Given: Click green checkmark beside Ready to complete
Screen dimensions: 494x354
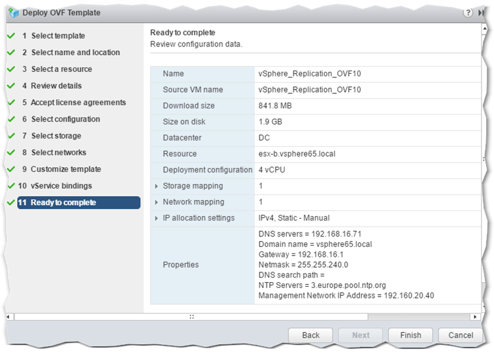Looking at the screenshot, I should (11, 202).
